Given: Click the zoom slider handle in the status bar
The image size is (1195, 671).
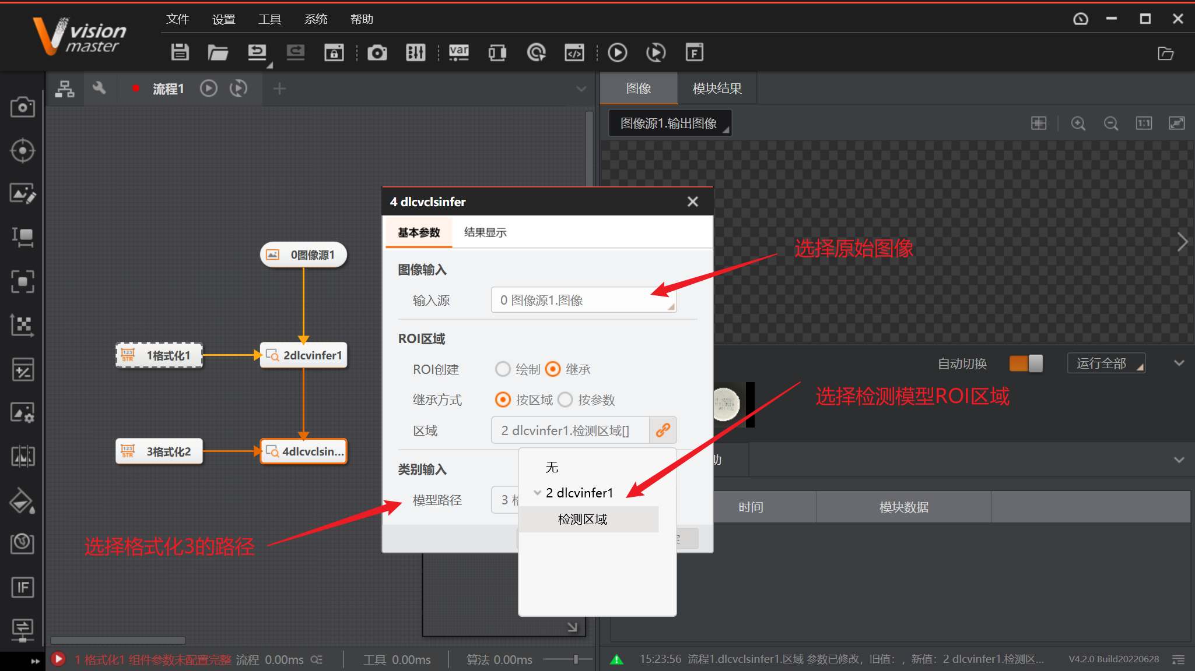Looking at the screenshot, I should (576, 659).
